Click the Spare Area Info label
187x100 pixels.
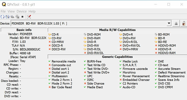[169, 80]
